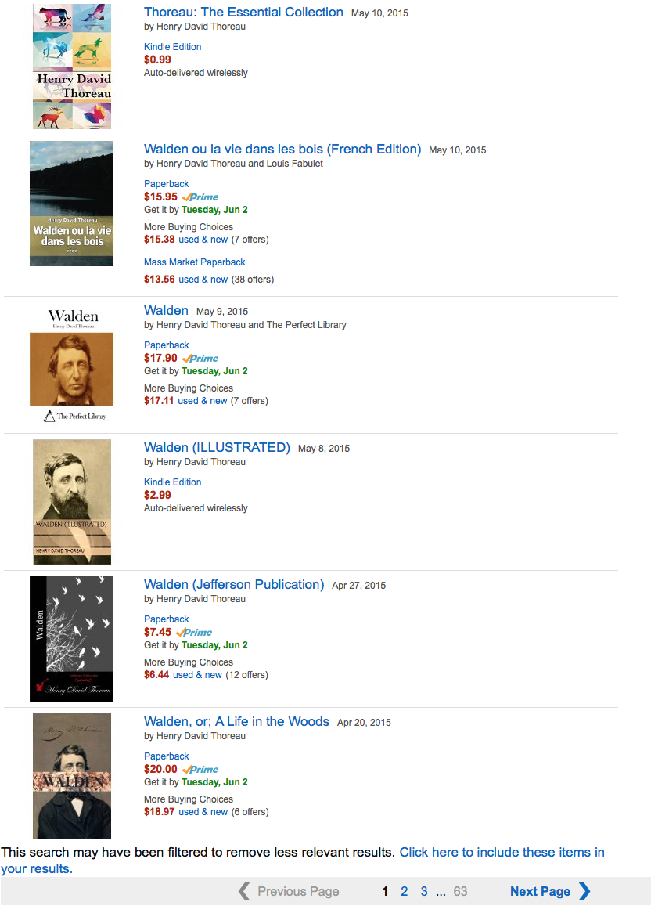The height and width of the screenshot is (913, 651).
Task: Click the Previous Page chevron arrow icon
Action: click(244, 891)
